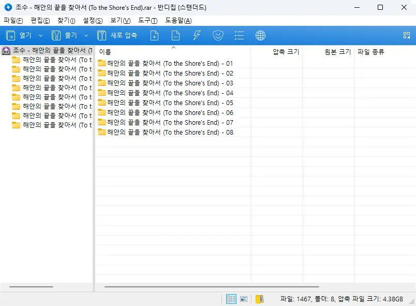Select the archive test lightning icon

click(x=197, y=35)
